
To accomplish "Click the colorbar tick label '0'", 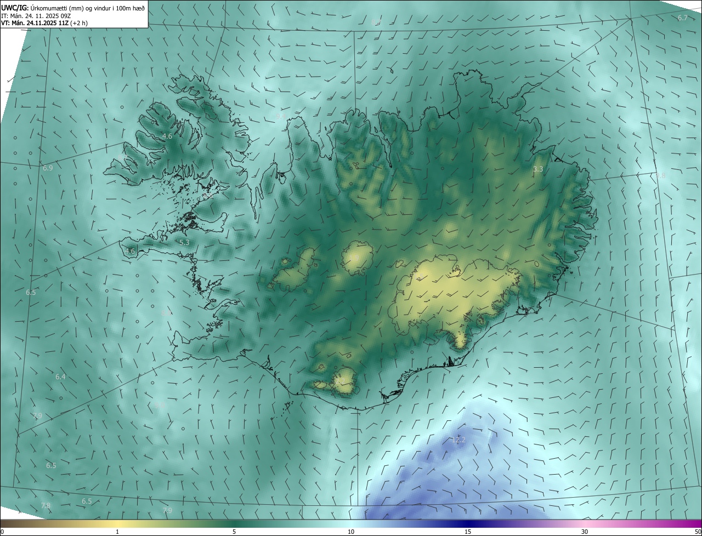I will [x=2, y=532].
